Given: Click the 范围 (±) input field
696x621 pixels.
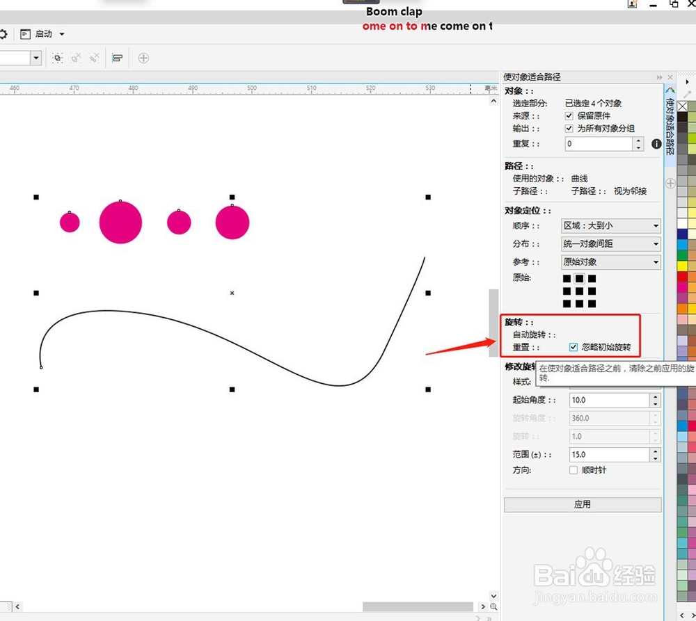Looking at the screenshot, I should click(610, 455).
